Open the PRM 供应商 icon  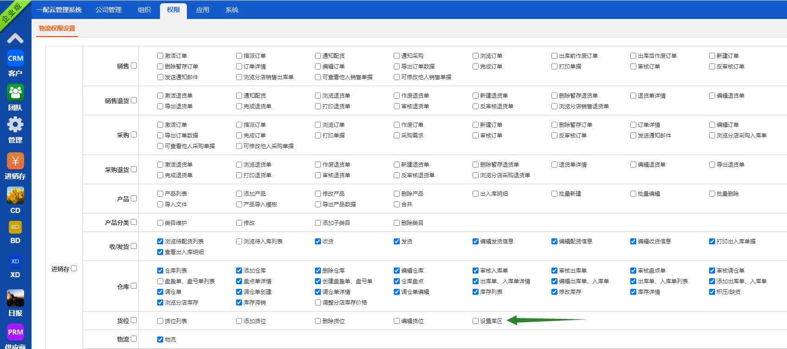[x=15, y=332]
